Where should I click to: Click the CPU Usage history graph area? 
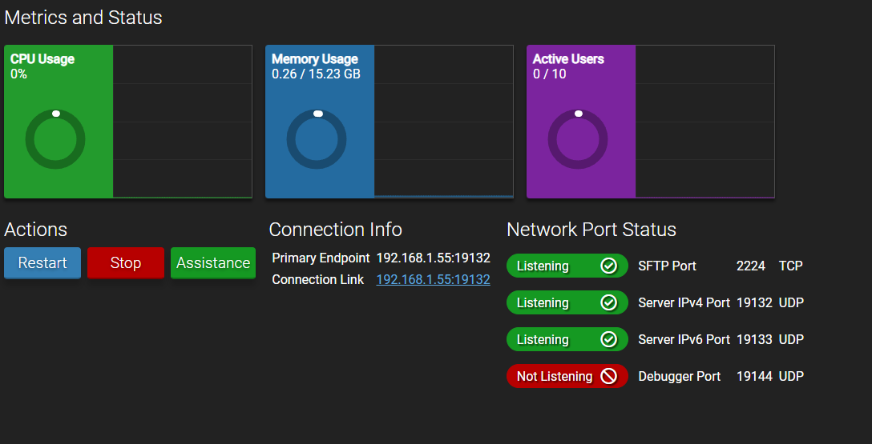(x=182, y=122)
